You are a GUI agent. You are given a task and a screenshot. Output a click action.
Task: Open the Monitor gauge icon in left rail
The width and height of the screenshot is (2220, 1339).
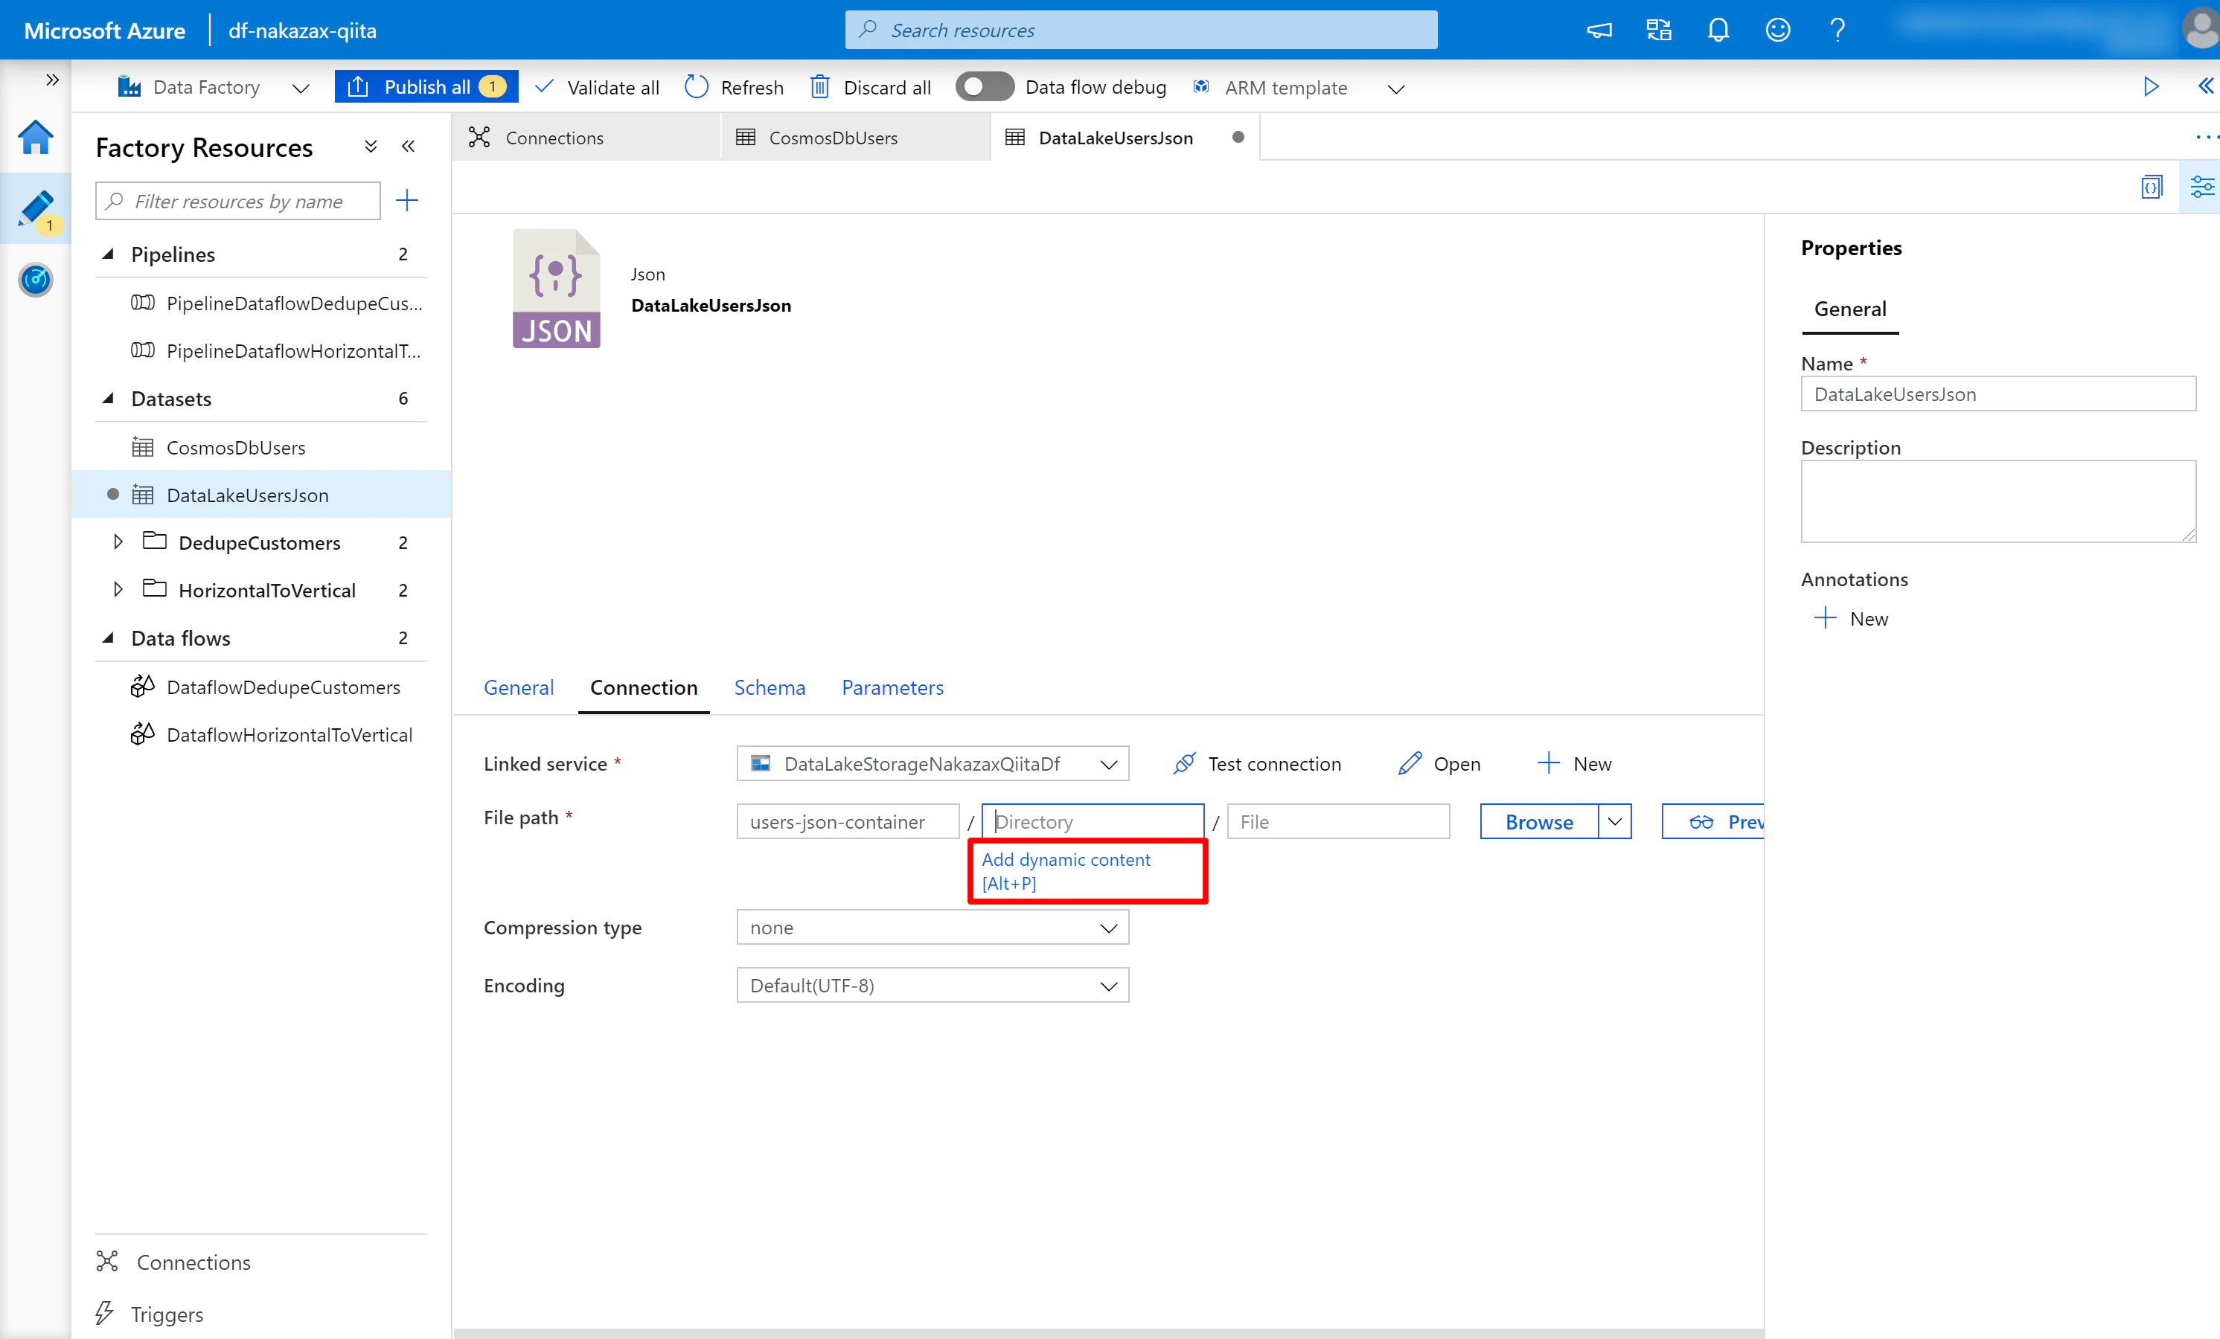[x=35, y=280]
